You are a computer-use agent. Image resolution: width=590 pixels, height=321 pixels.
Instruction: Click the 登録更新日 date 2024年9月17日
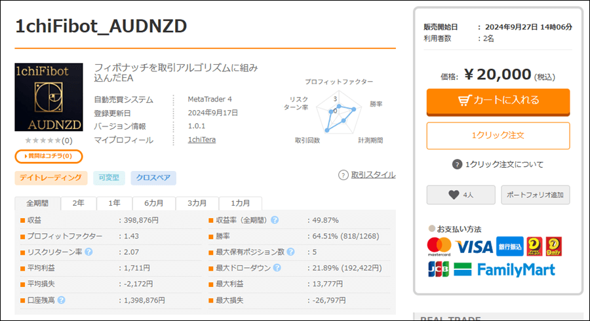pos(212,113)
